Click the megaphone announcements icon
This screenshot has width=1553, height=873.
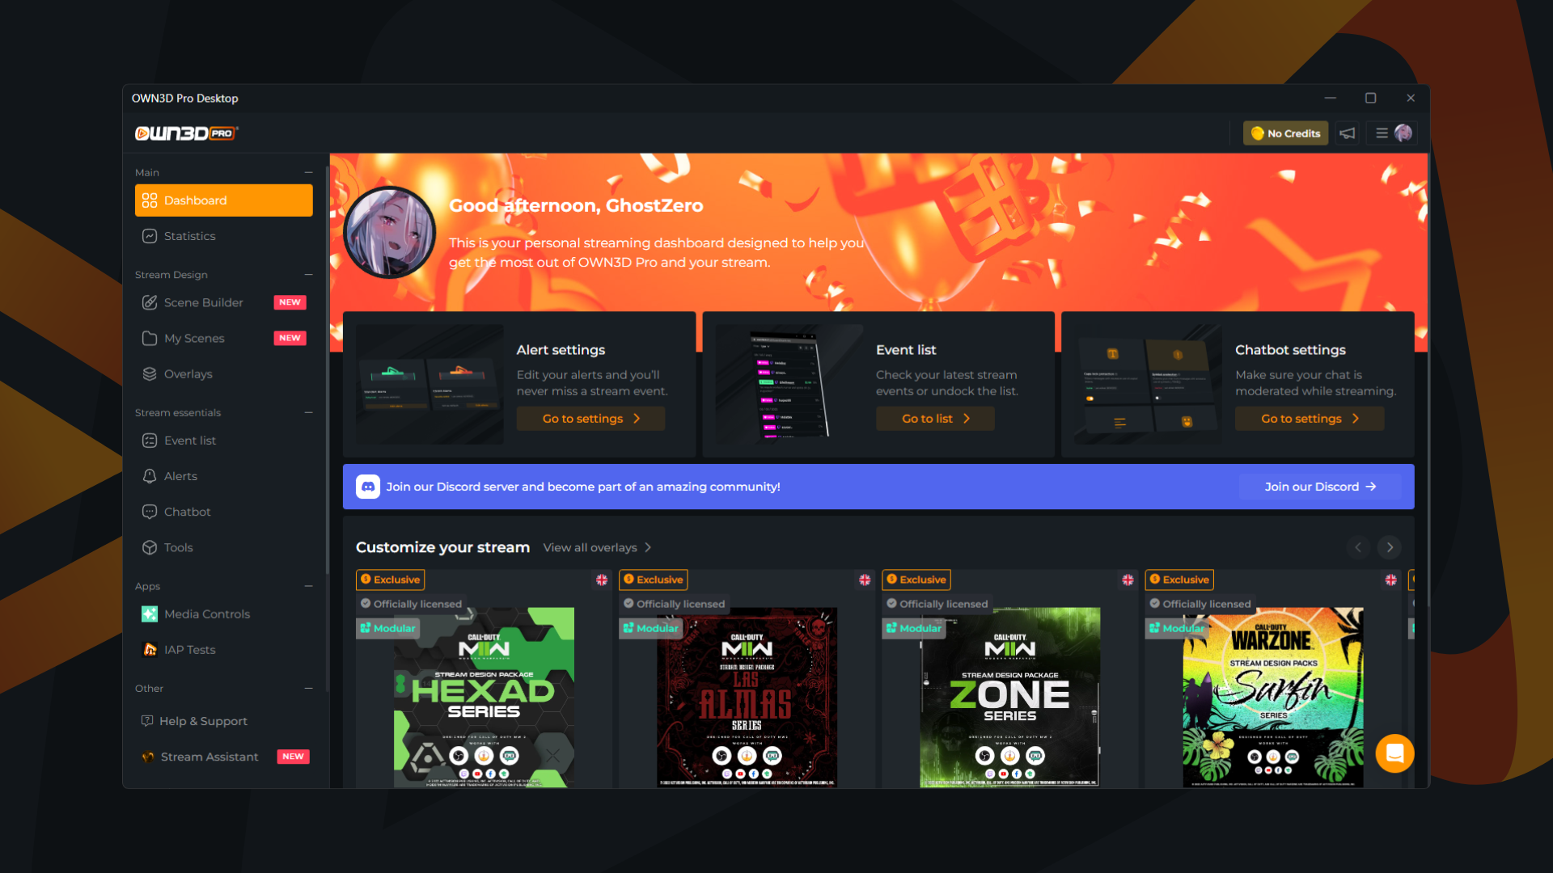coord(1347,133)
